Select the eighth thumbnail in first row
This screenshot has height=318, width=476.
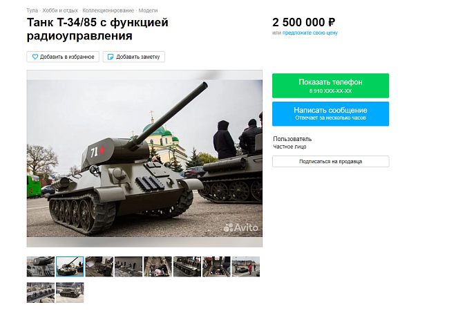pyautogui.click(x=246, y=266)
